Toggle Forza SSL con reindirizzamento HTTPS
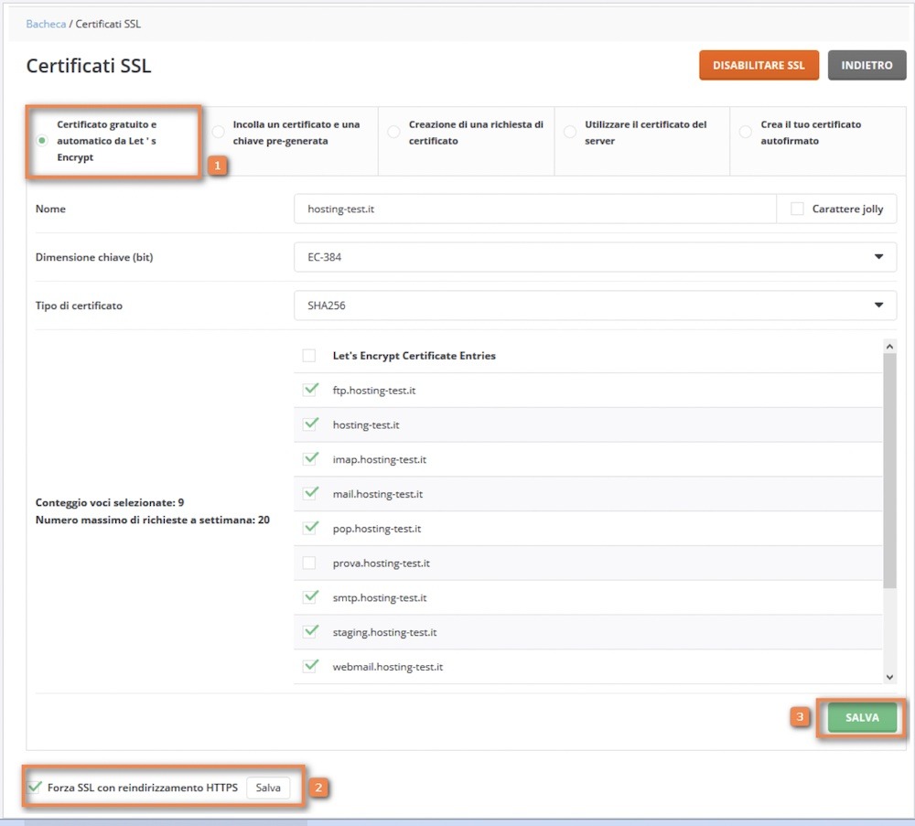The width and height of the screenshot is (915, 826). click(36, 788)
